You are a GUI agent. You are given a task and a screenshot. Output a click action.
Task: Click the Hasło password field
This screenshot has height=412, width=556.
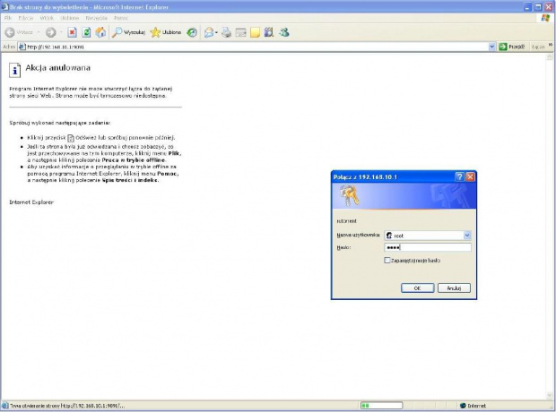[427, 247]
